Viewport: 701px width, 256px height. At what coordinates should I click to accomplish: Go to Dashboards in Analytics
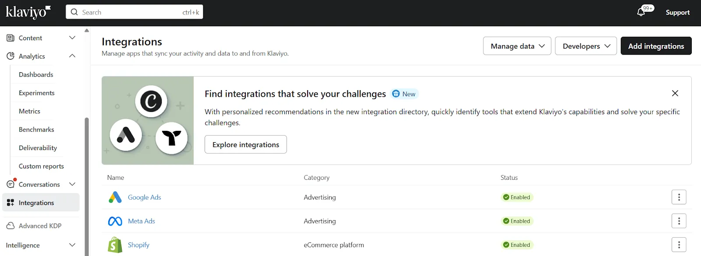pyautogui.click(x=36, y=74)
